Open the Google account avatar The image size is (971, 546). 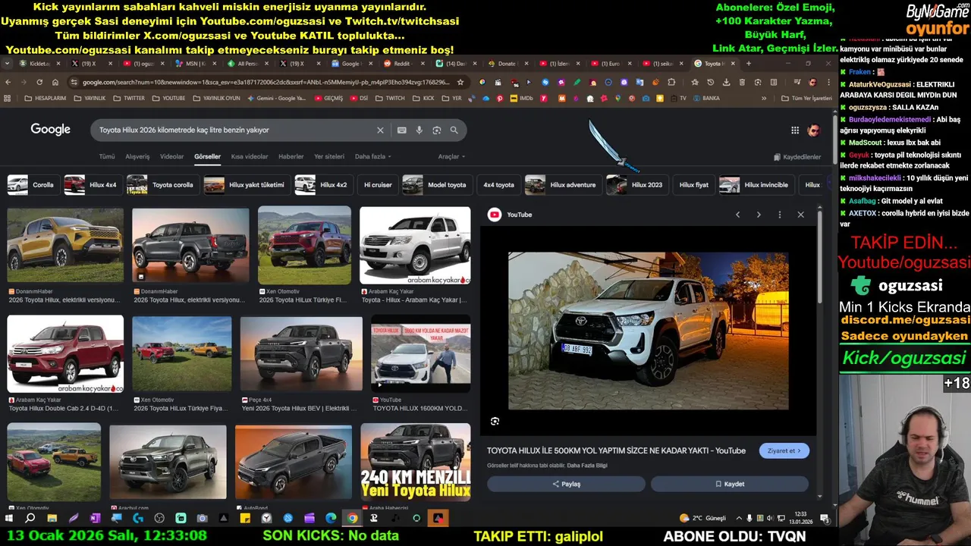814,130
